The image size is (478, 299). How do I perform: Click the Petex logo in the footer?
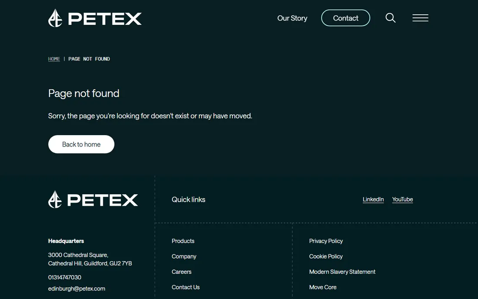point(93,199)
